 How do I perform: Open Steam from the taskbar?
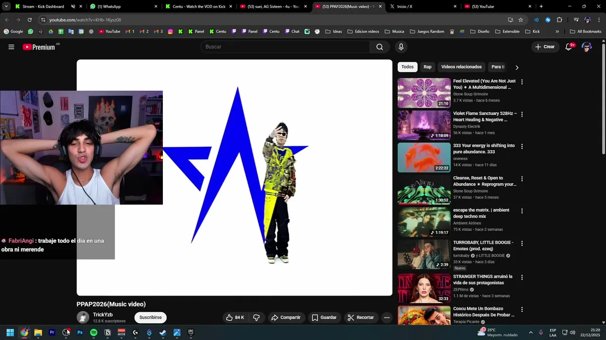pos(163,332)
